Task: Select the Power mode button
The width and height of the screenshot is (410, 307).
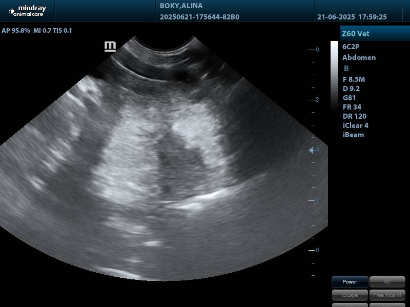Action: tap(350, 282)
